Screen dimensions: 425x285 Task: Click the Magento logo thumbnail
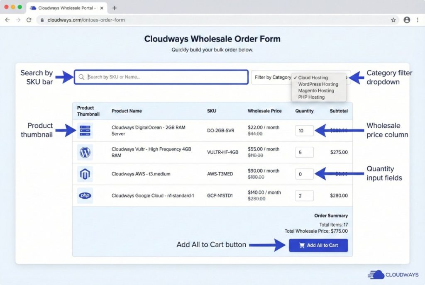point(85,174)
